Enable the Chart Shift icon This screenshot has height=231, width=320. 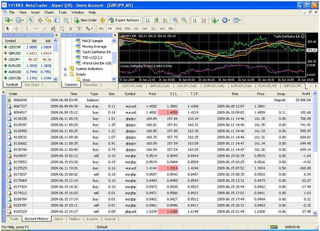(x=204, y=20)
